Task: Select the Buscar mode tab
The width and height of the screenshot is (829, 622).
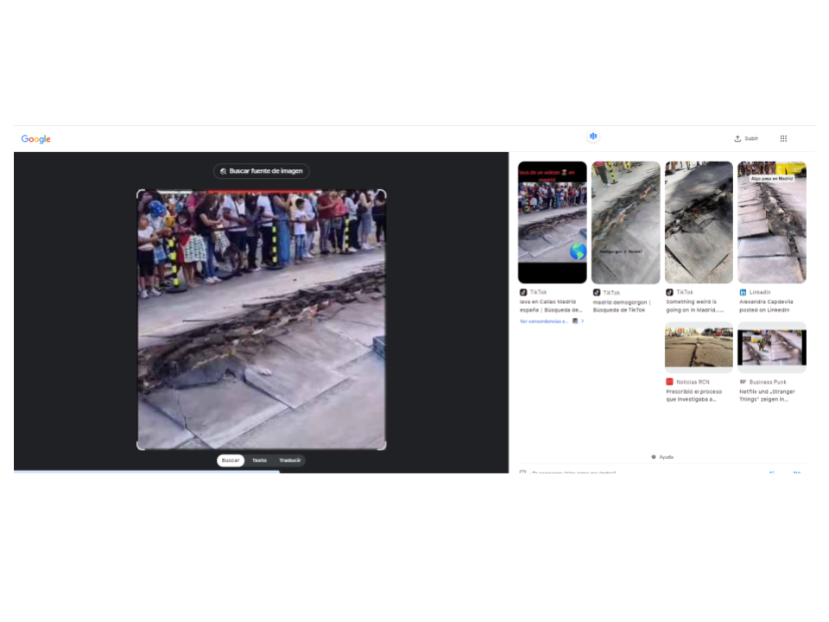Action: (231, 460)
